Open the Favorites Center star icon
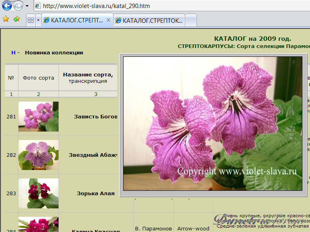 tap(6, 19)
